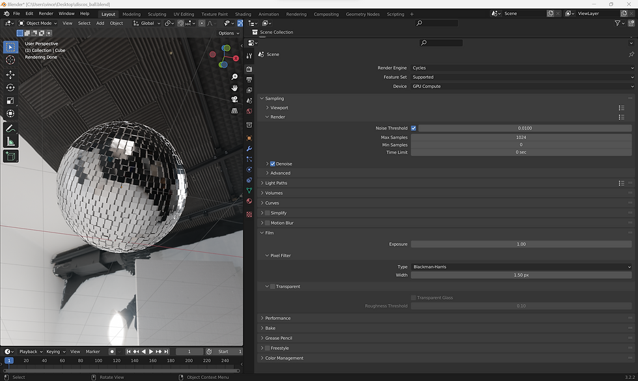Enable the Freestyle checkbox
Viewport: 638px width, 381px height.
click(x=268, y=348)
